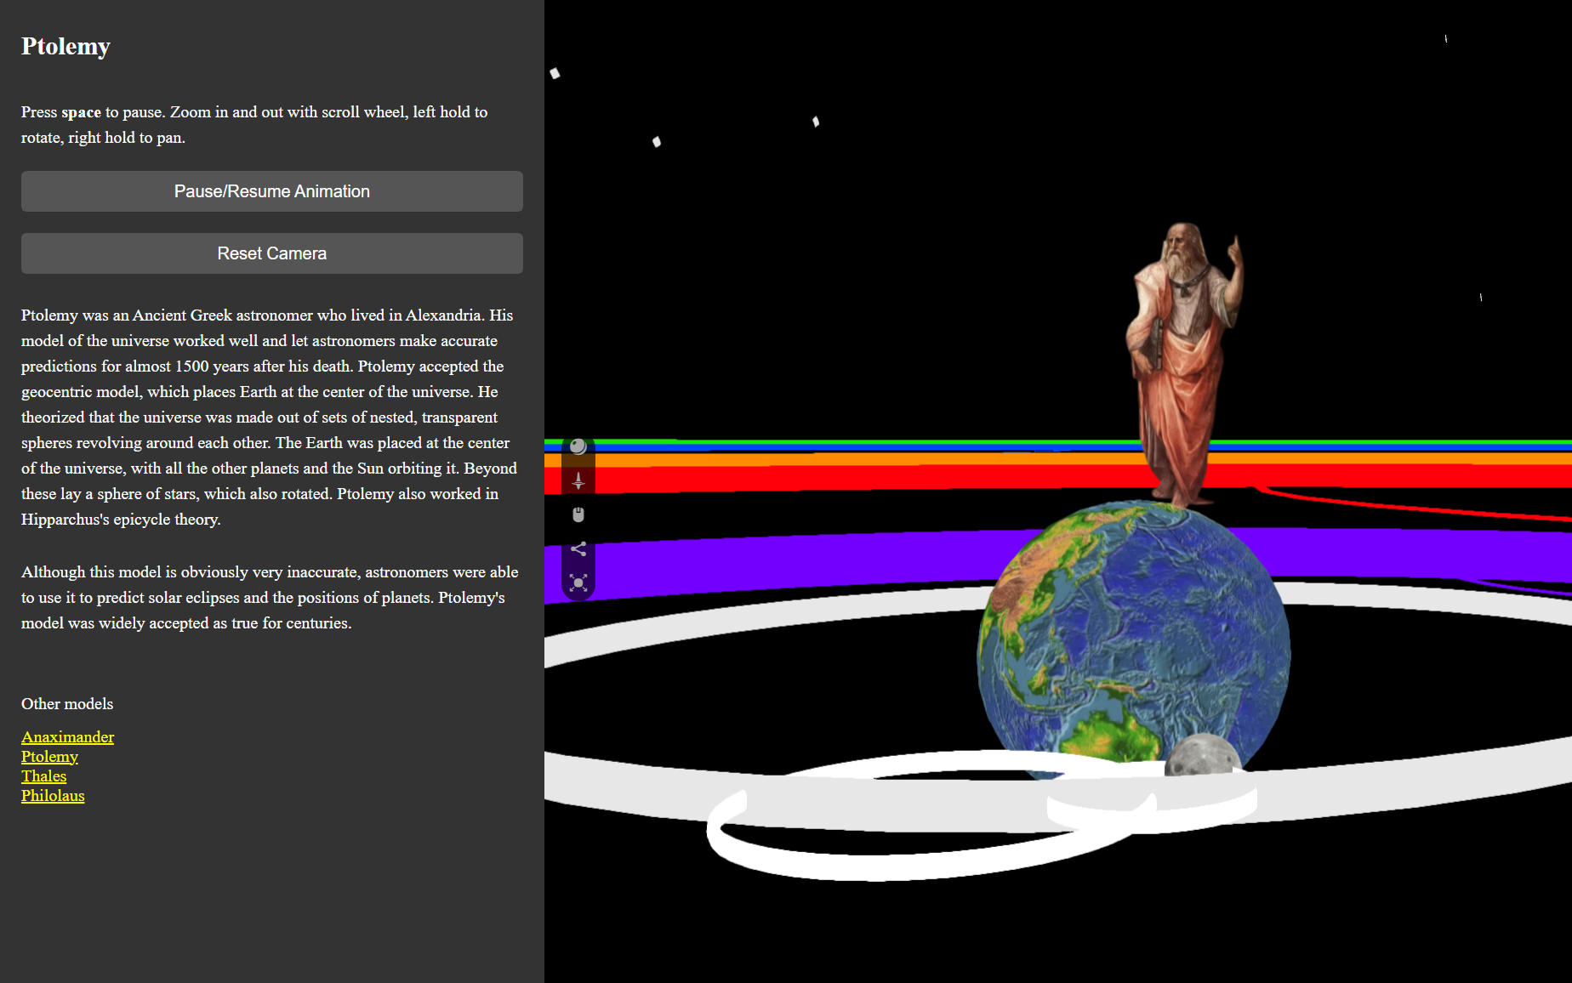The width and height of the screenshot is (1572, 983).
Task: Enter fullscreen with the expand arrows icon
Action: point(578,583)
